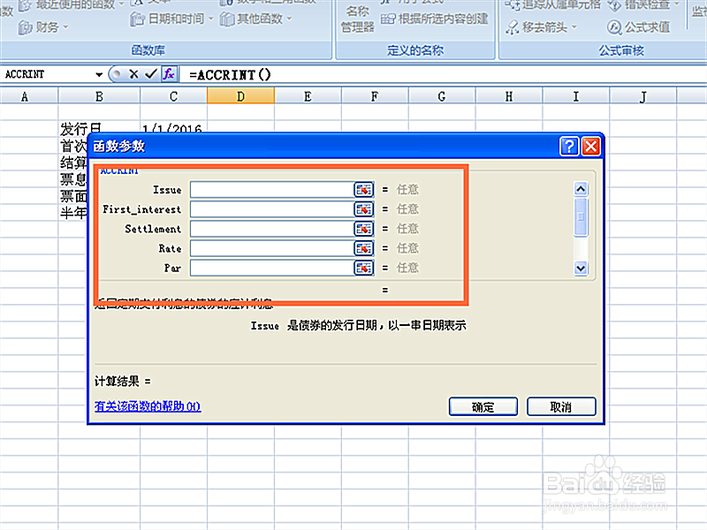Cancel formula entry with the X icon

[133, 74]
